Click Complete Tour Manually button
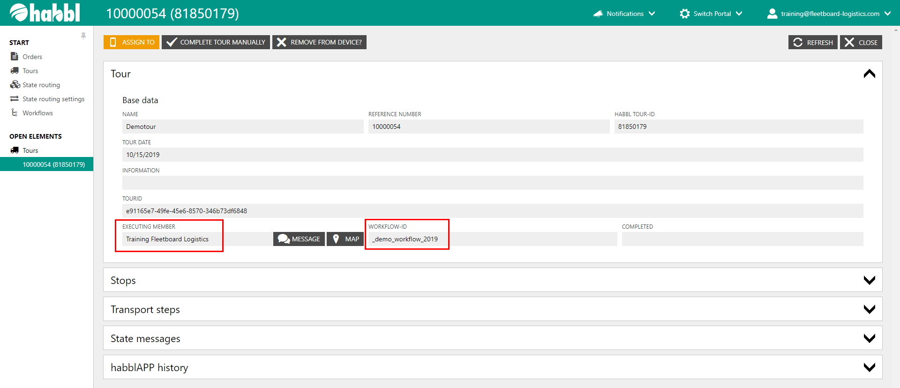 click(x=216, y=42)
